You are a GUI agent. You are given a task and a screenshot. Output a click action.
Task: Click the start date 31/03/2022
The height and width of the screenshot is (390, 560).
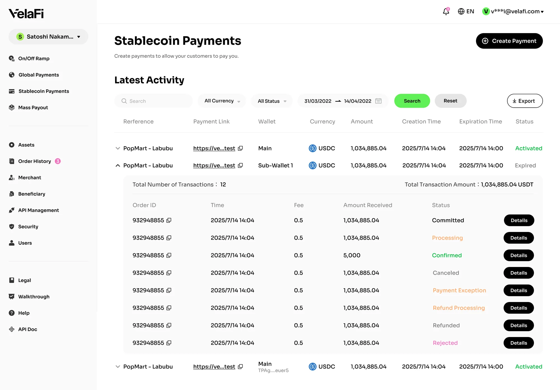coord(318,101)
